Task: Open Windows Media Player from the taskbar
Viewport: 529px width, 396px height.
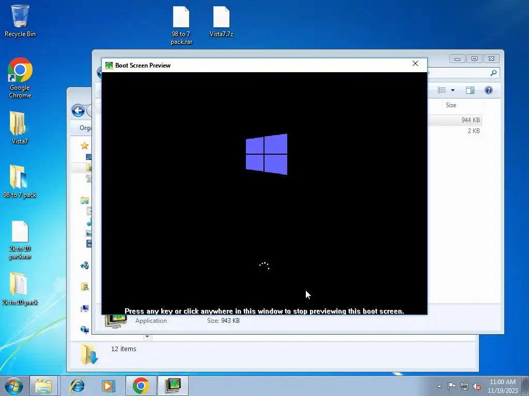Action: [x=108, y=386]
